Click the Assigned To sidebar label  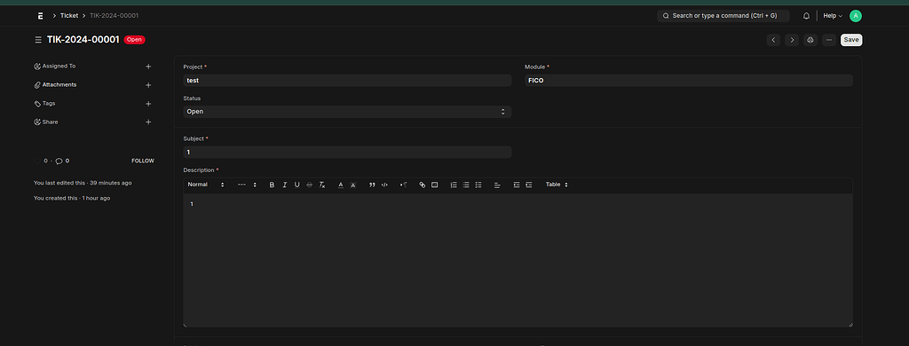point(59,66)
